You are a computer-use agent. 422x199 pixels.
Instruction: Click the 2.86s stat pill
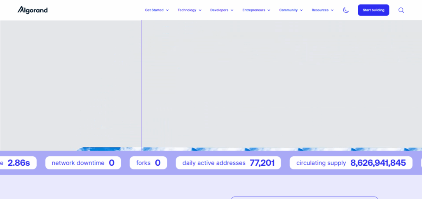click(17, 163)
